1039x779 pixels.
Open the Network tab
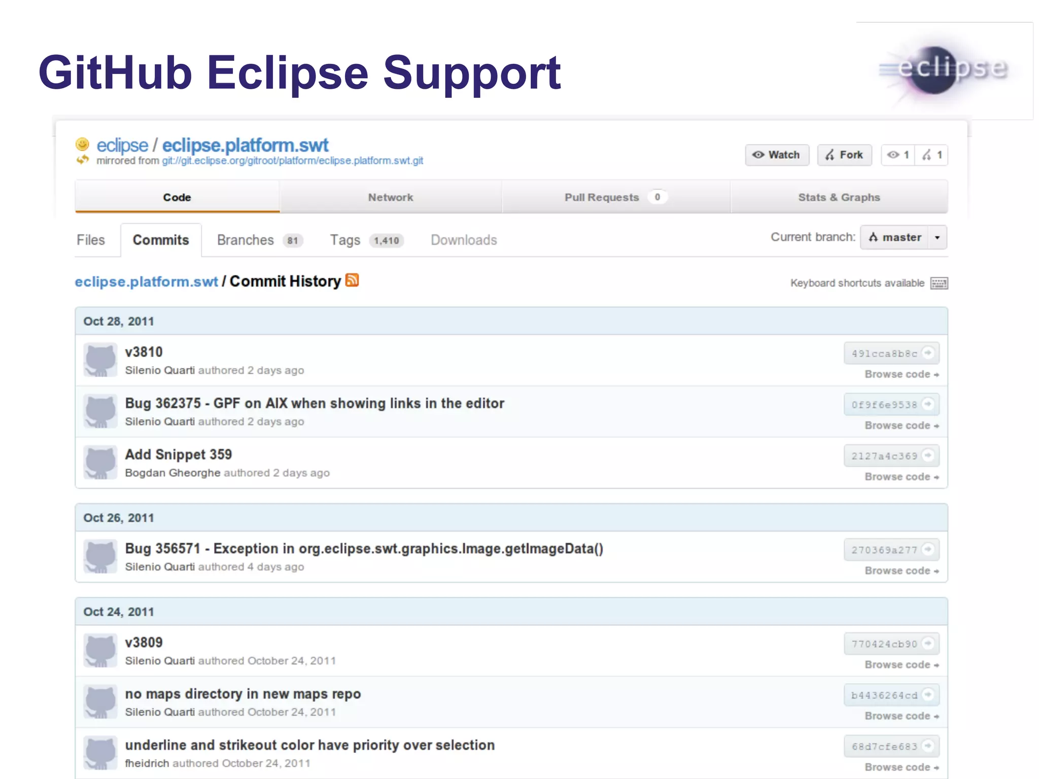tap(391, 197)
